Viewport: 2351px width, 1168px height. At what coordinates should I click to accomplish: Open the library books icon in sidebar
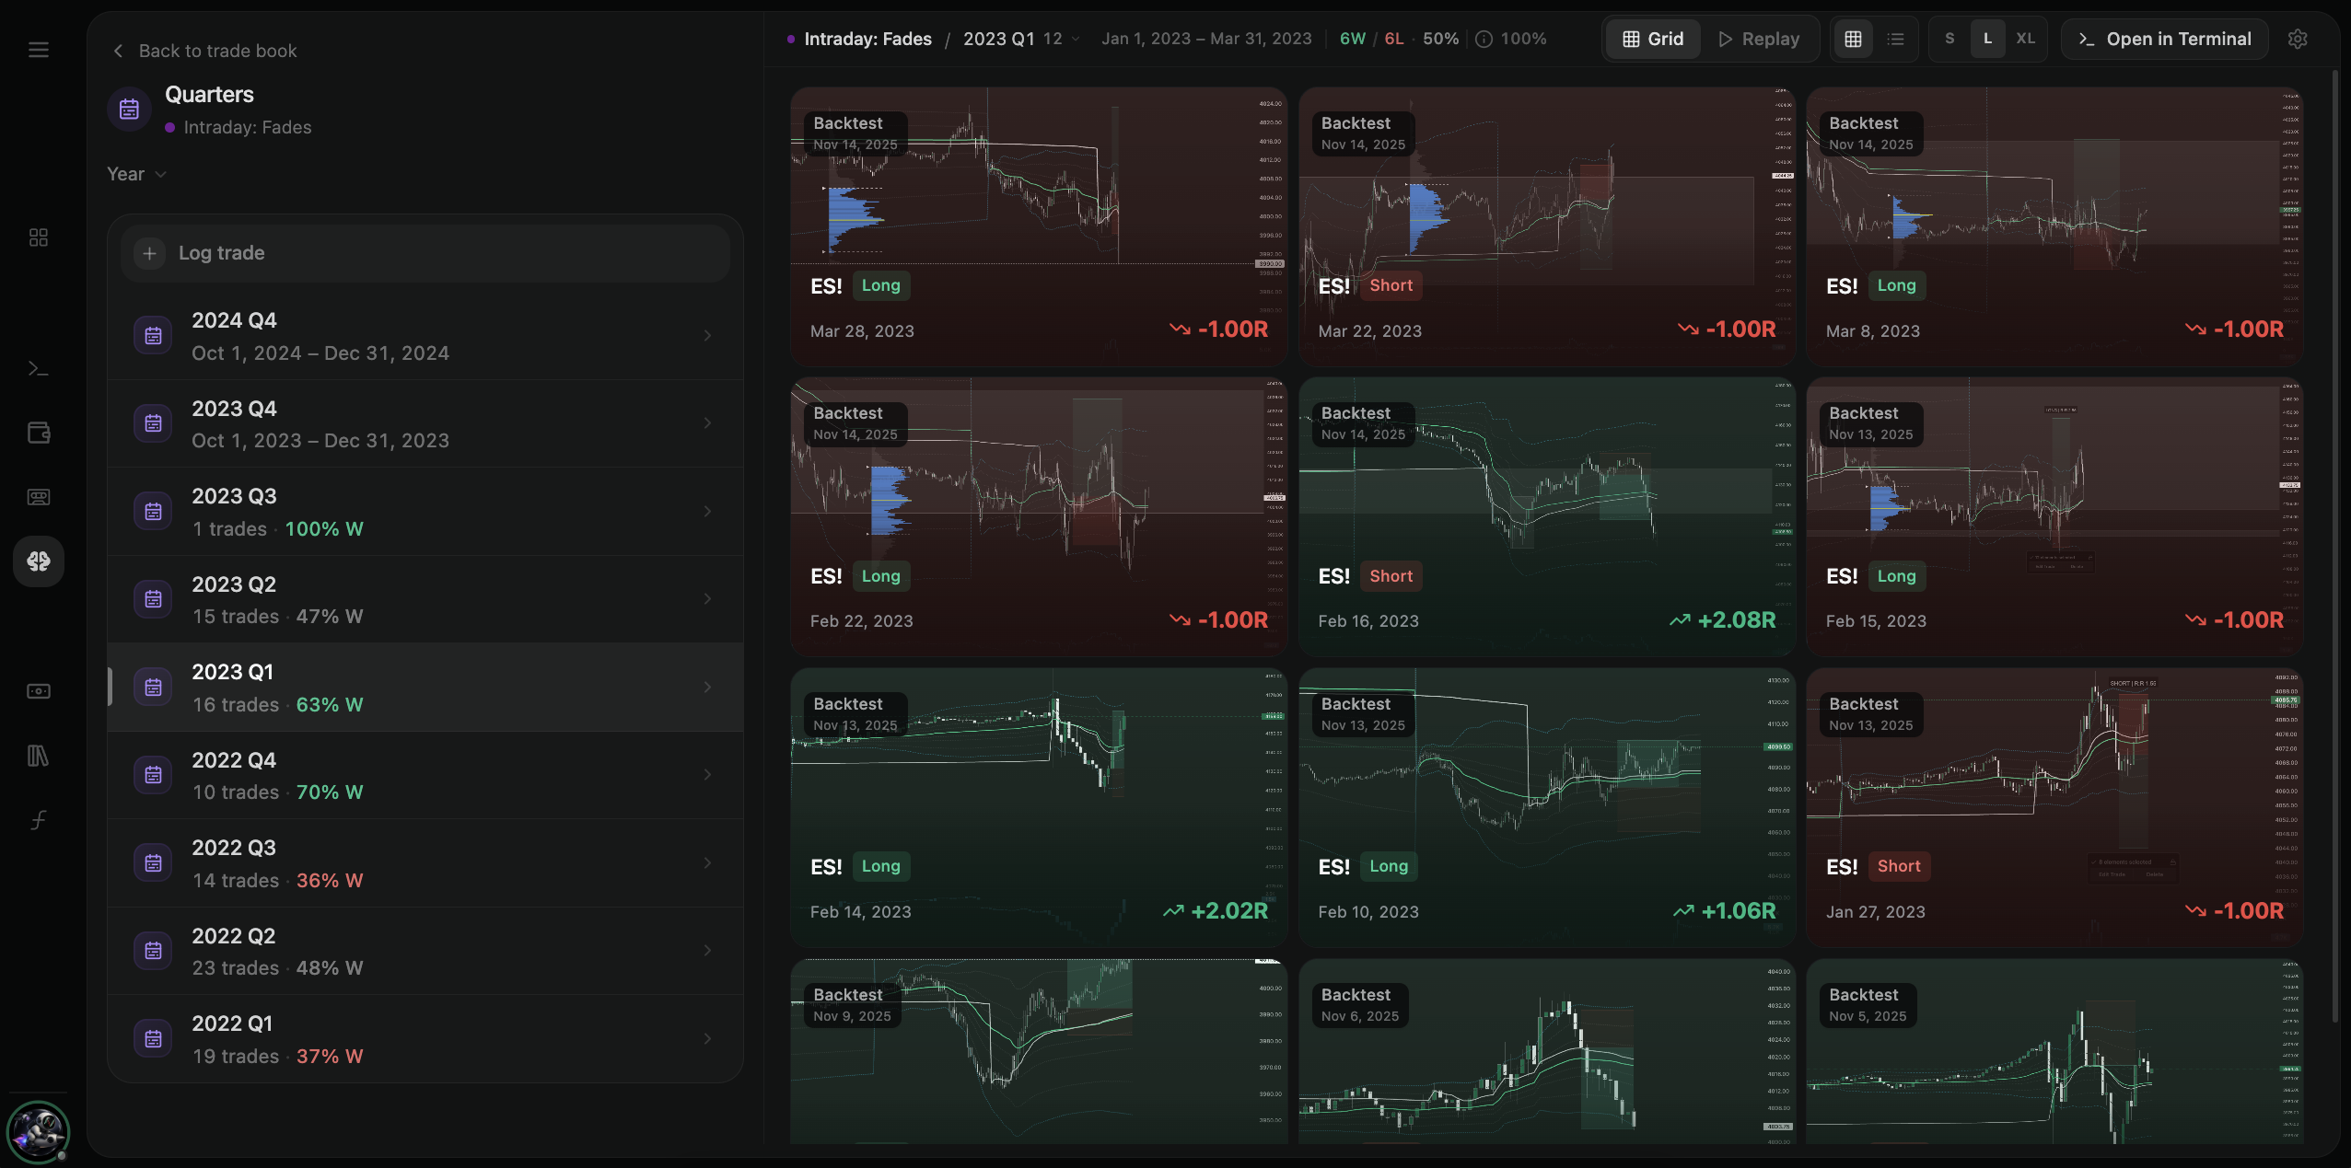39,756
